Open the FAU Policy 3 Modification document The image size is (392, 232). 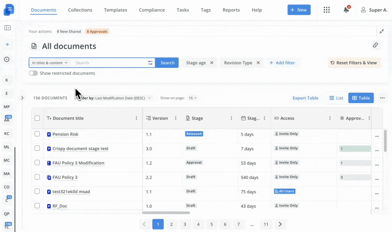pos(78,163)
